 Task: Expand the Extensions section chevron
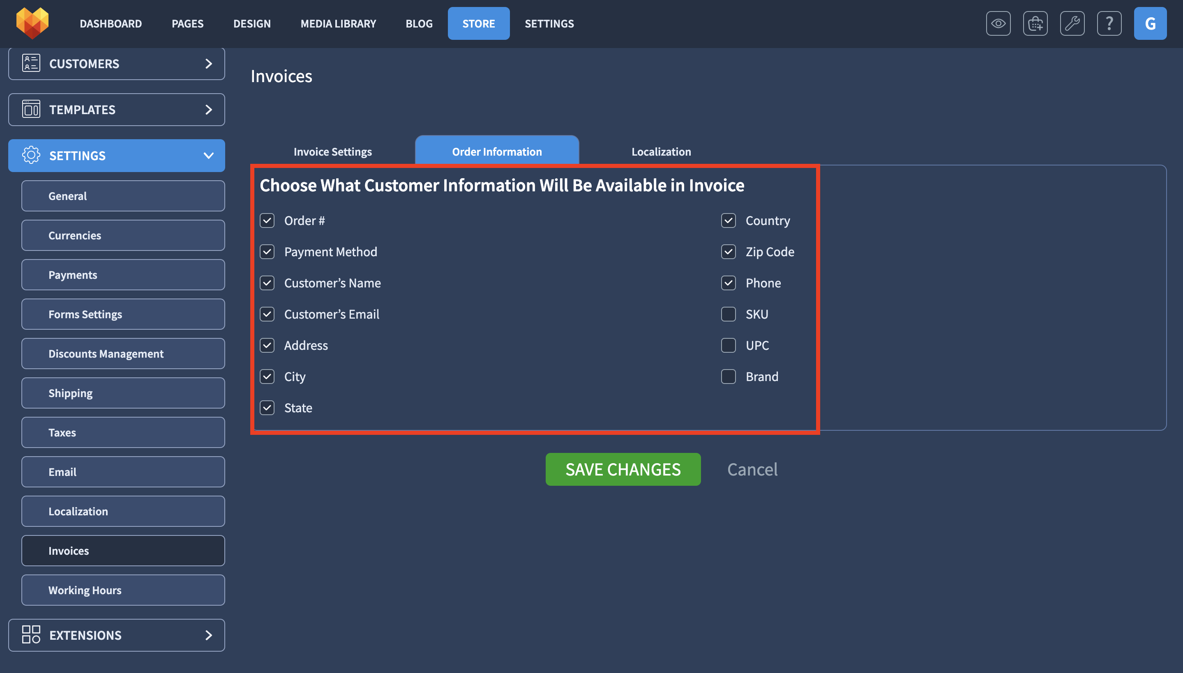click(209, 635)
